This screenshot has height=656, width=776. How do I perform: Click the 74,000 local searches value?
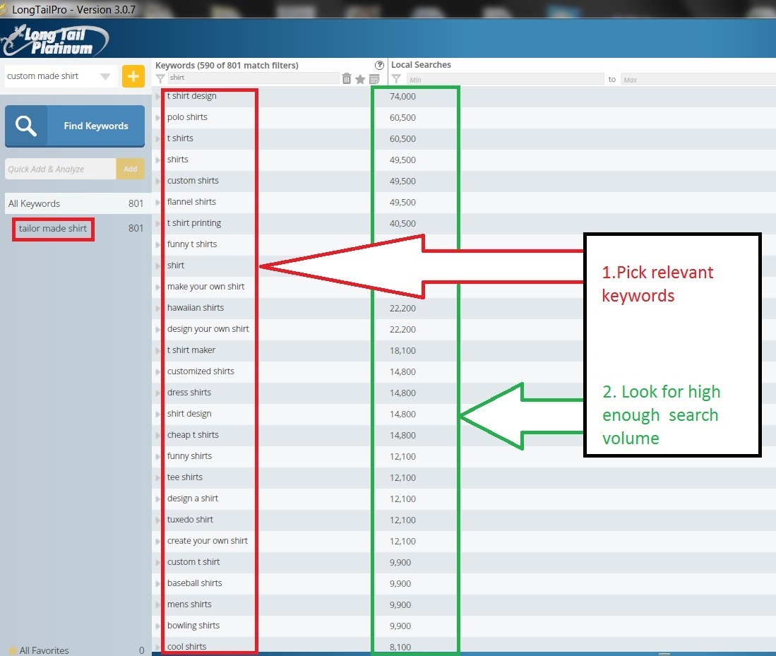(x=402, y=97)
